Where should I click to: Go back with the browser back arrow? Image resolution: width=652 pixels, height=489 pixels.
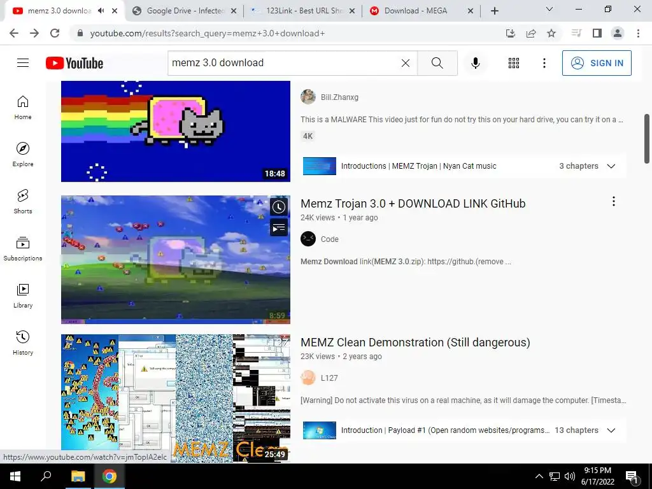coord(14,33)
